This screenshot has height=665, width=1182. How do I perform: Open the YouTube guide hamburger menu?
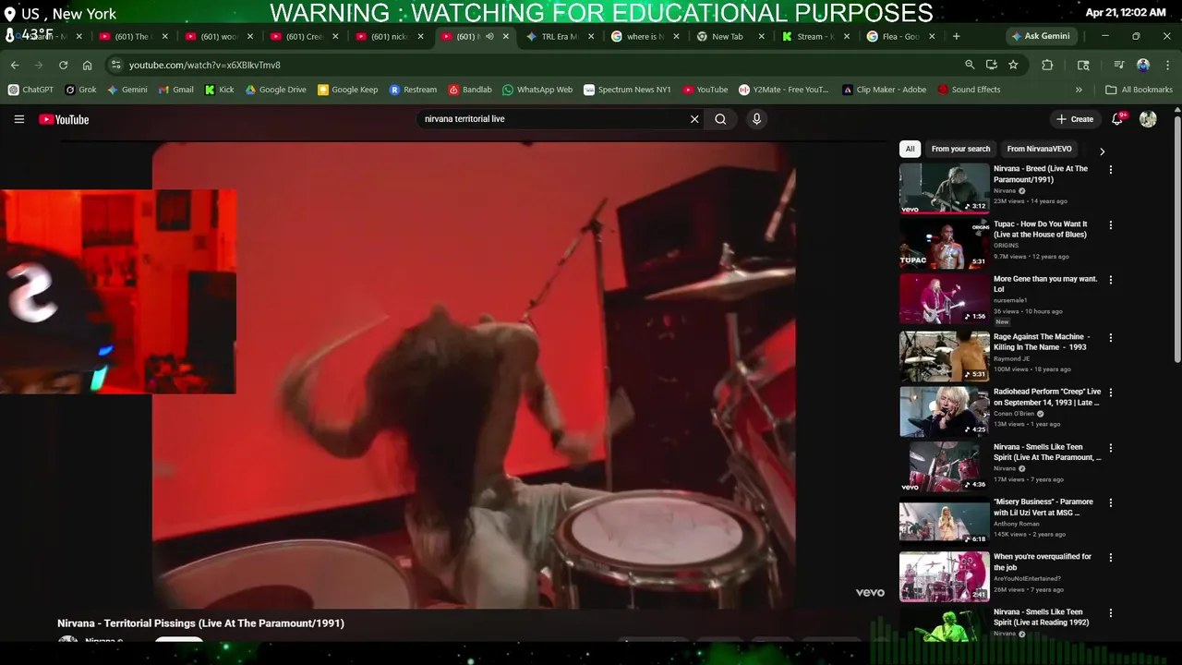tap(18, 119)
